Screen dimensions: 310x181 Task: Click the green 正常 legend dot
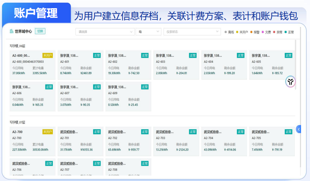[x=286, y=32]
